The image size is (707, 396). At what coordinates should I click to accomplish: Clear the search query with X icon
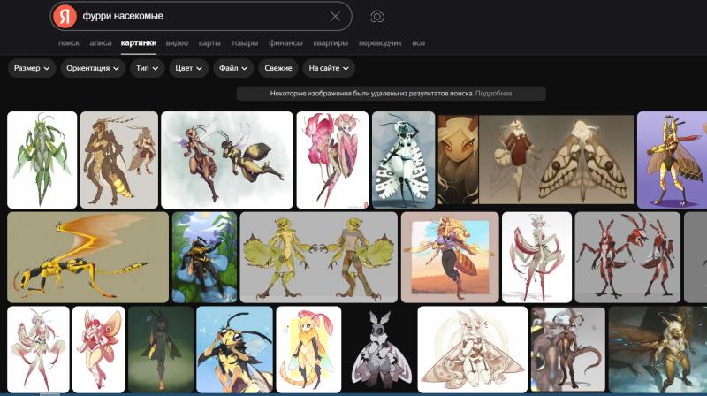coord(335,16)
